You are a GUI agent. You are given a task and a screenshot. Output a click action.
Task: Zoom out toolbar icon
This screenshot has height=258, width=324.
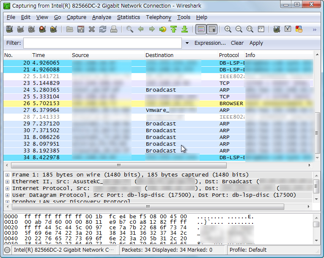coord(239,29)
